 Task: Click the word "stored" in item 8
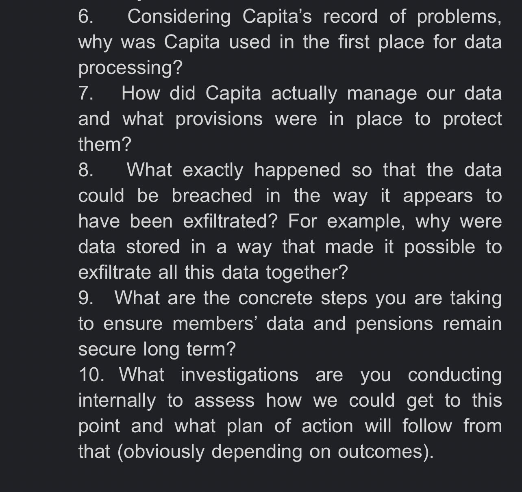(x=153, y=247)
